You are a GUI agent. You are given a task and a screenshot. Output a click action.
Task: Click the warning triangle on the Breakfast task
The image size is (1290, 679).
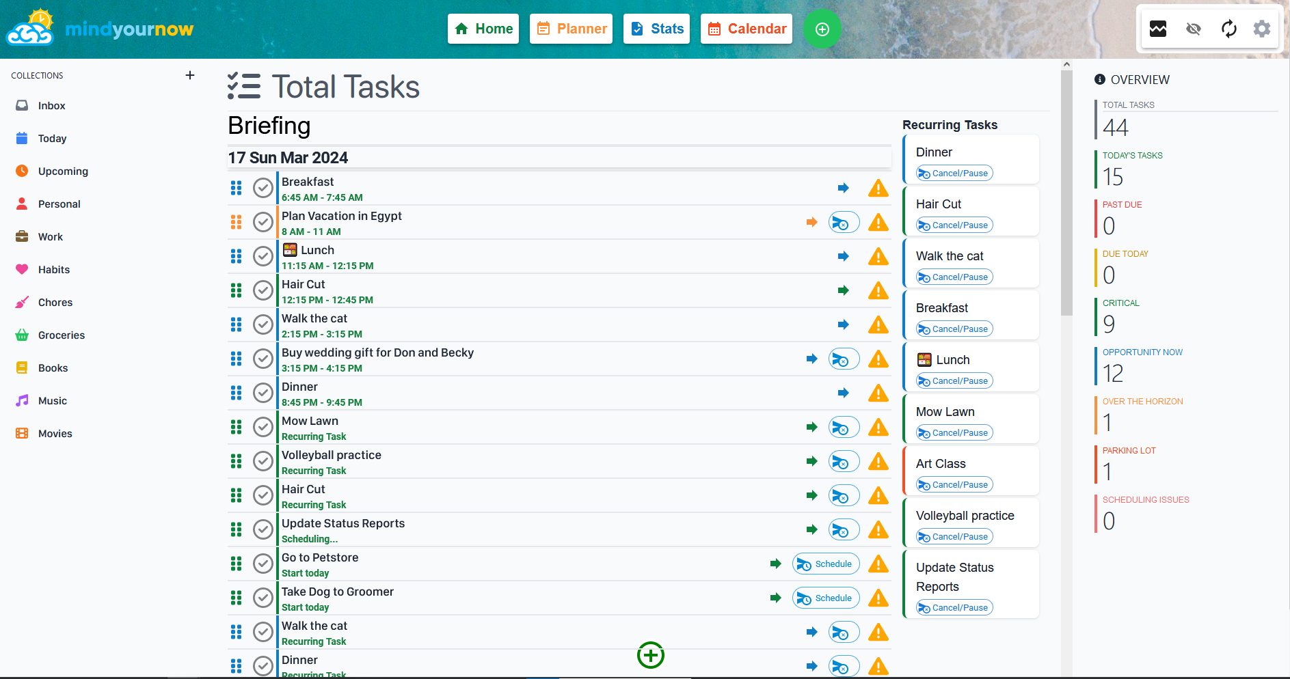click(878, 188)
